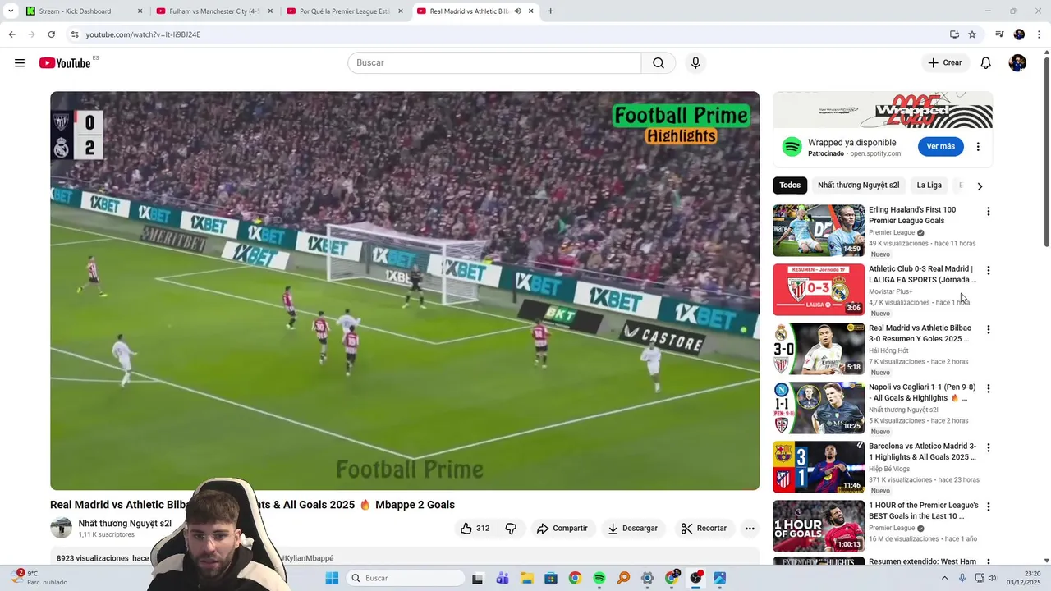1051x591 pixels.
Task: Click the browser address bar URL
Action: pos(143,34)
